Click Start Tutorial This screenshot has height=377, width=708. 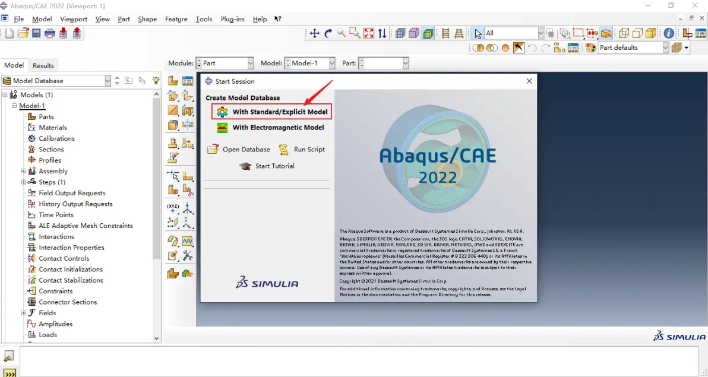267,166
